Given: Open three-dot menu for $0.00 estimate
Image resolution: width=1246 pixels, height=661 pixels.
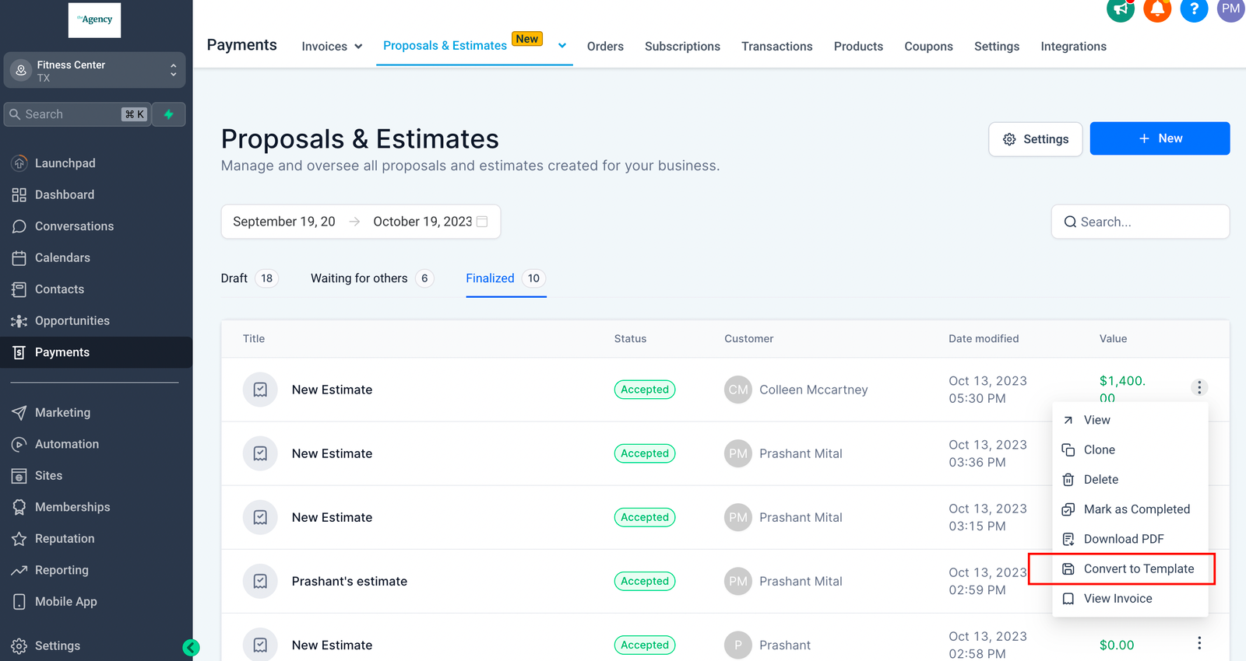Looking at the screenshot, I should (1199, 643).
